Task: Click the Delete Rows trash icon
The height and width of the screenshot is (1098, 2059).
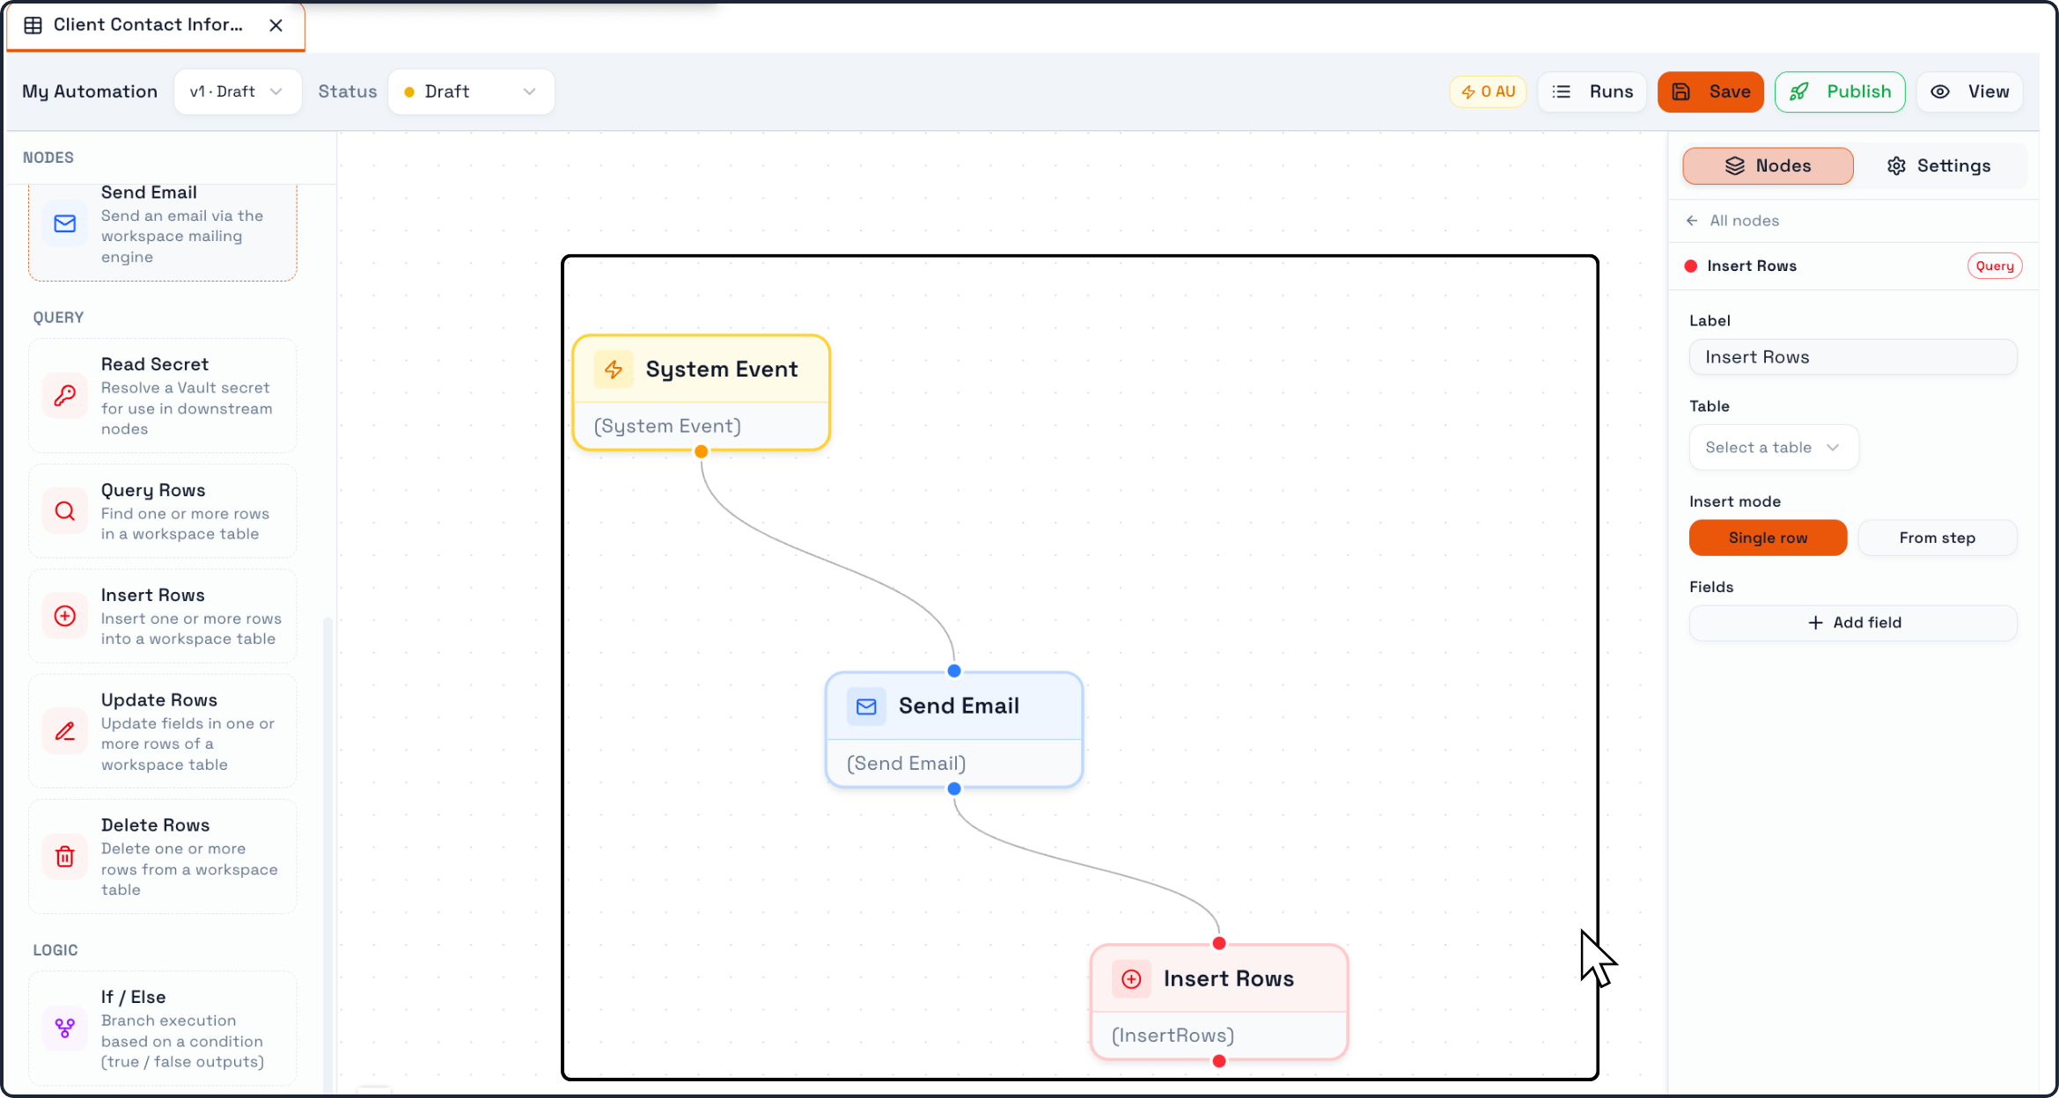Action: (x=65, y=857)
